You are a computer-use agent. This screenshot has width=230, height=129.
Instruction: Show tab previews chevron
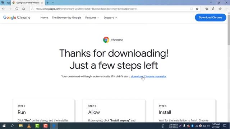53,3
